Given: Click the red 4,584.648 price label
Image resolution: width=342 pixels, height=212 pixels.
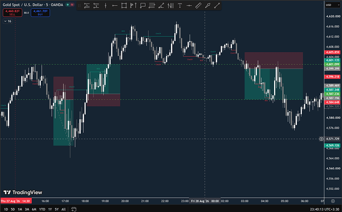Looking at the screenshot, I should pyautogui.click(x=333, y=102).
